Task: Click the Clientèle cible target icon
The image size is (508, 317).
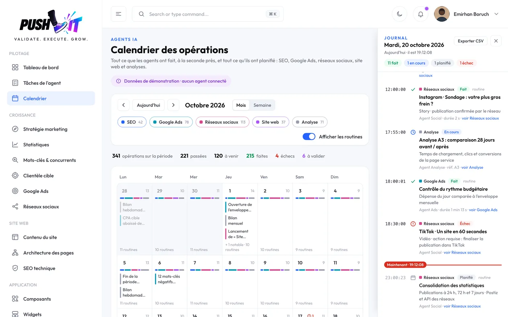Action: 15,176
